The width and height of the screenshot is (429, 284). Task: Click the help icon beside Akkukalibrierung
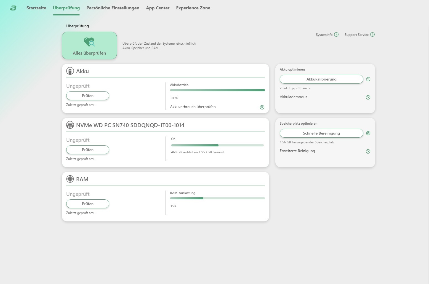click(x=368, y=79)
